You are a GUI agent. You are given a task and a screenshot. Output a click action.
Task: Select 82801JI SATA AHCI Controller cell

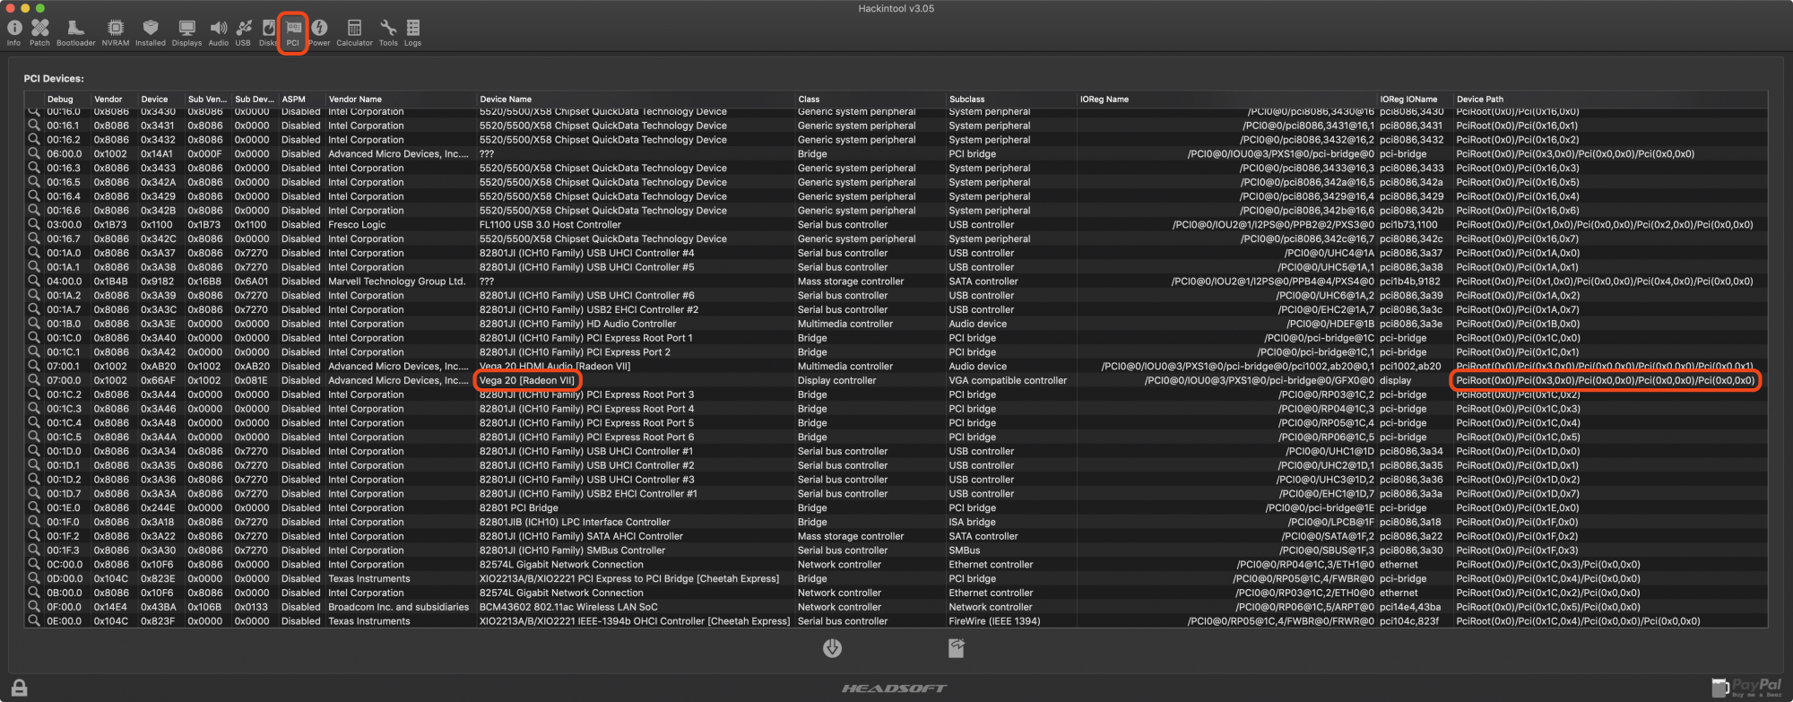(581, 536)
